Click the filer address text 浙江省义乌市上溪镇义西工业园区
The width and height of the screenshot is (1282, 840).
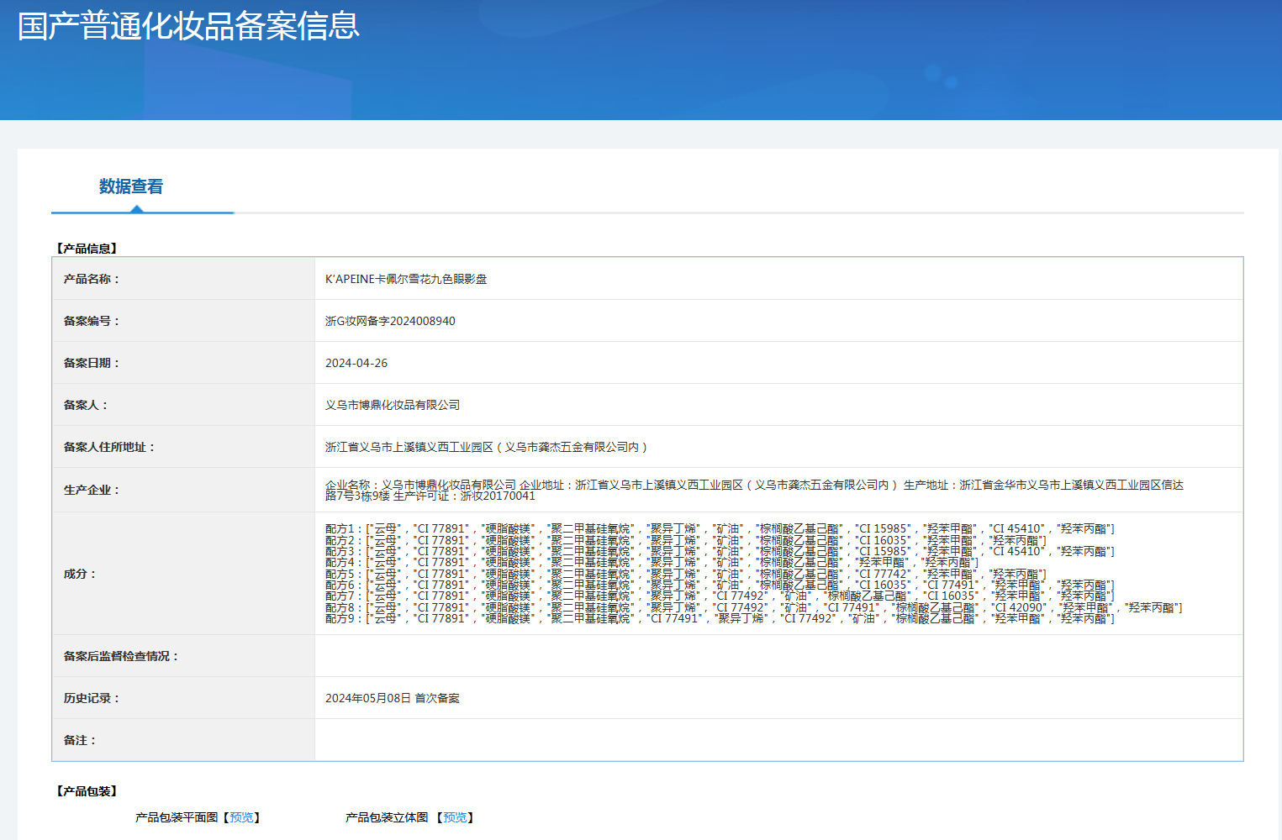(409, 447)
